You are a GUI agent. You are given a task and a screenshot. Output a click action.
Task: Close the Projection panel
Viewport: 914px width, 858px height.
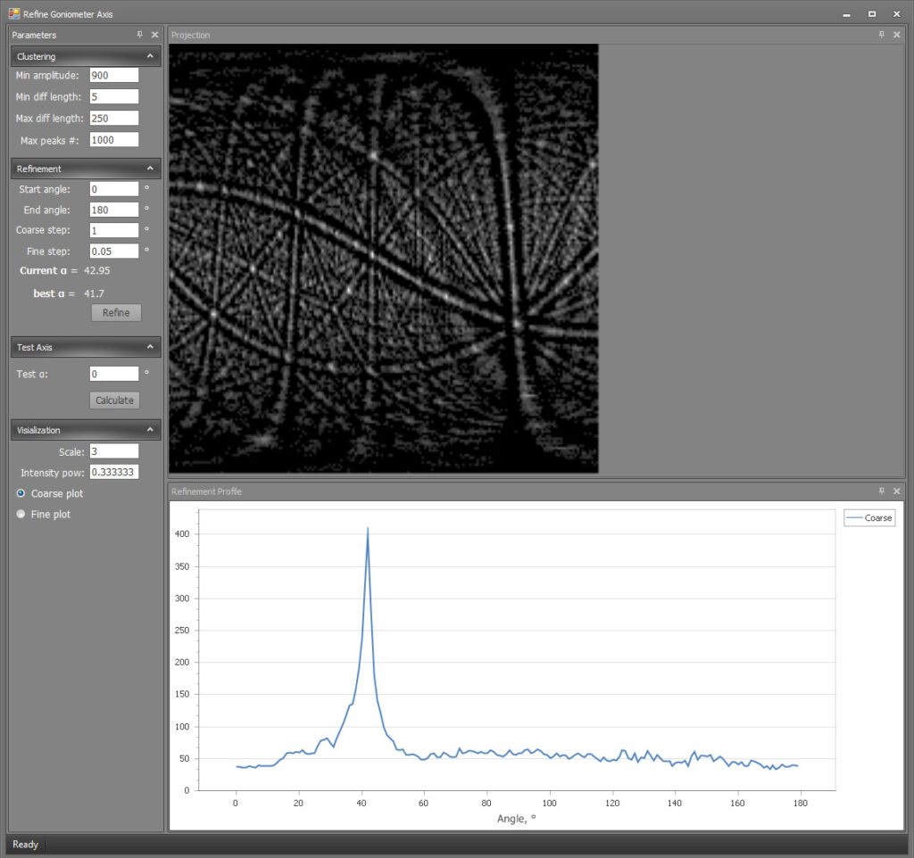(897, 35)
